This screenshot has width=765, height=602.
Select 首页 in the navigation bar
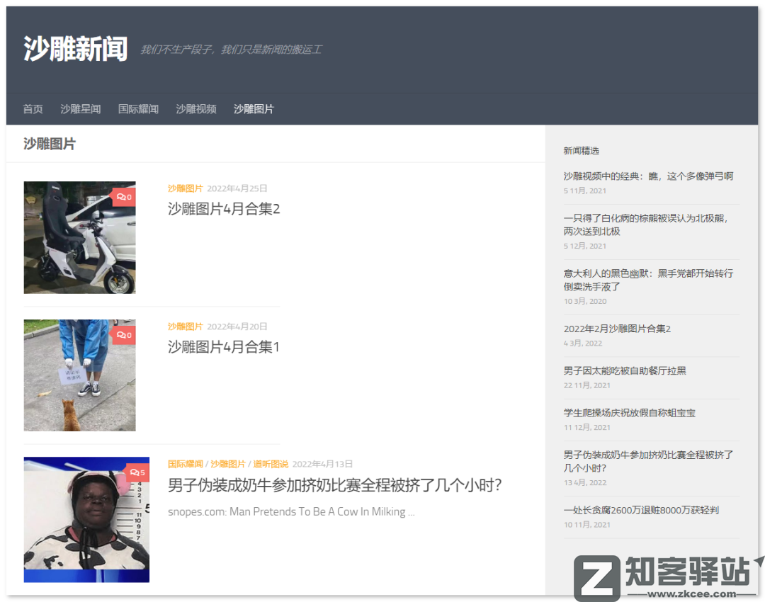(x=33, y=109)
